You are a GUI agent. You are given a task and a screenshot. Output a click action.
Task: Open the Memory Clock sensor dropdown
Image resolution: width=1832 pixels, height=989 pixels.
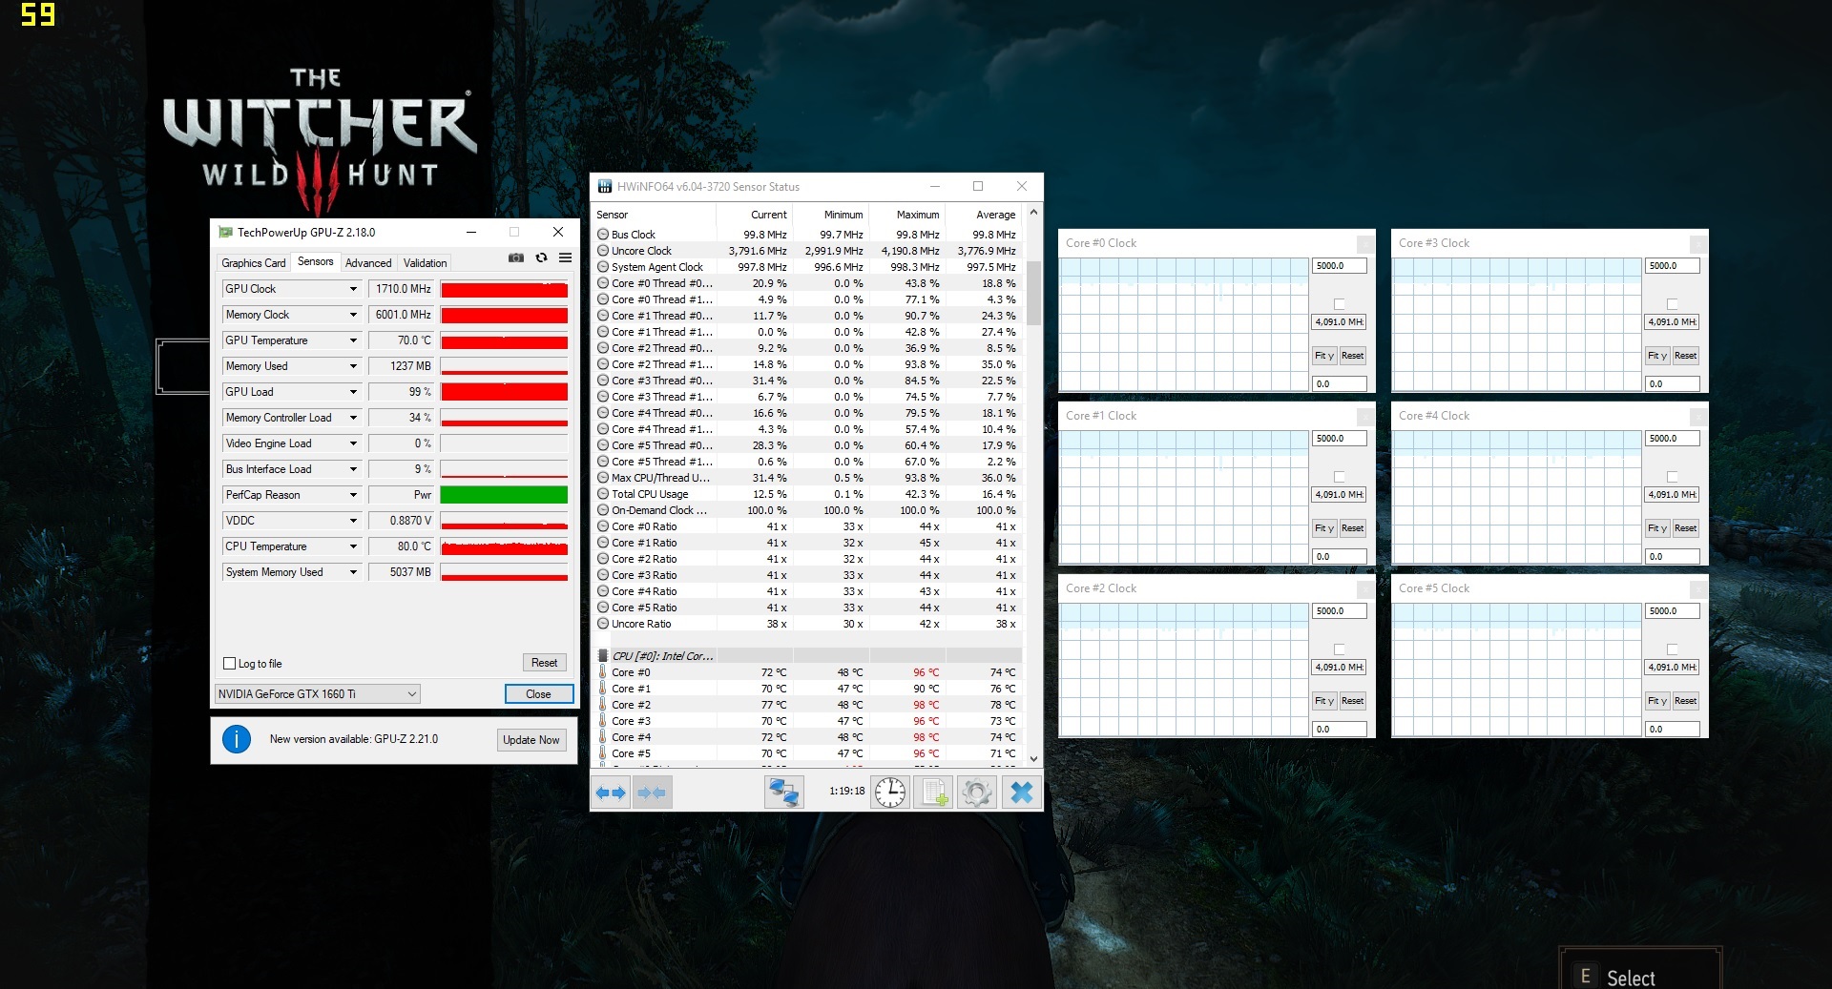click(353, 315)
